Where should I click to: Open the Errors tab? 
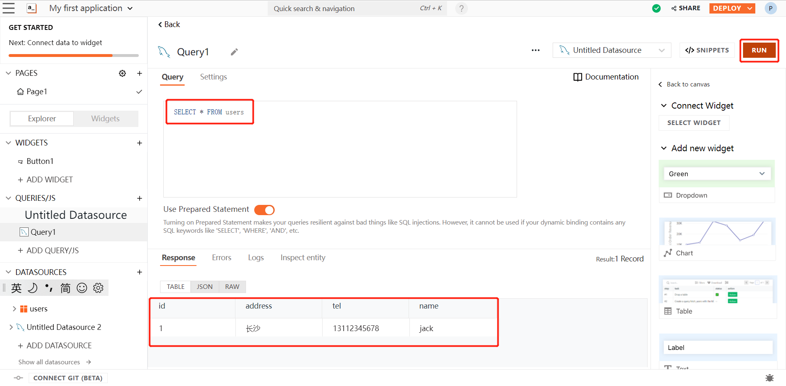(221, 258)
